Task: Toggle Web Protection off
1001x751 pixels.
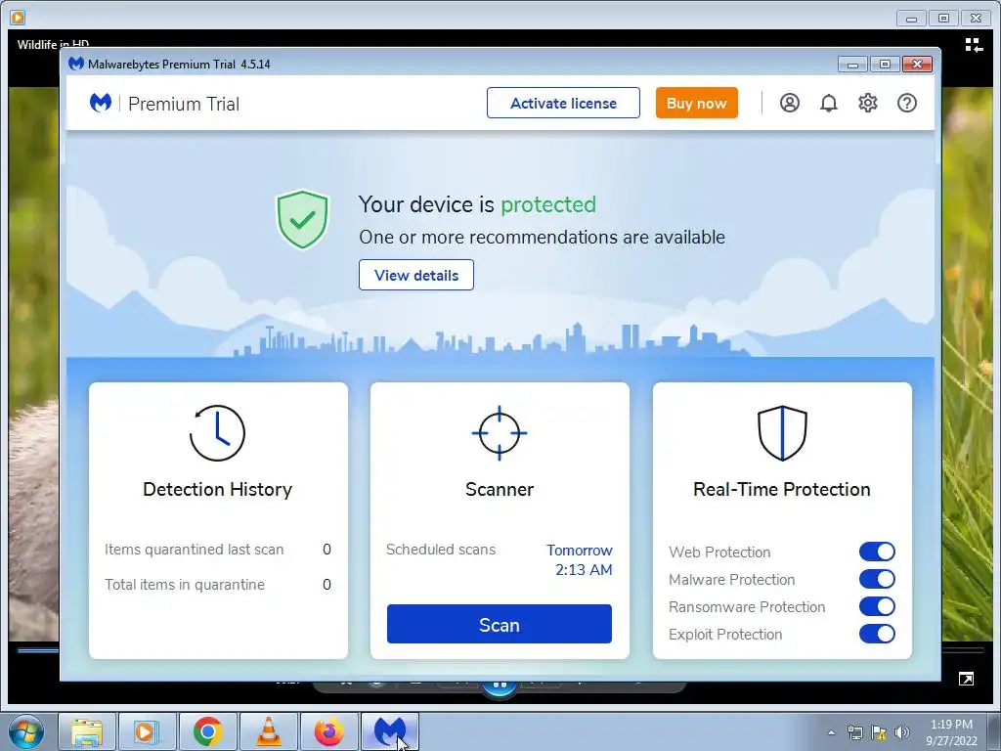Action: pos(877,552)
